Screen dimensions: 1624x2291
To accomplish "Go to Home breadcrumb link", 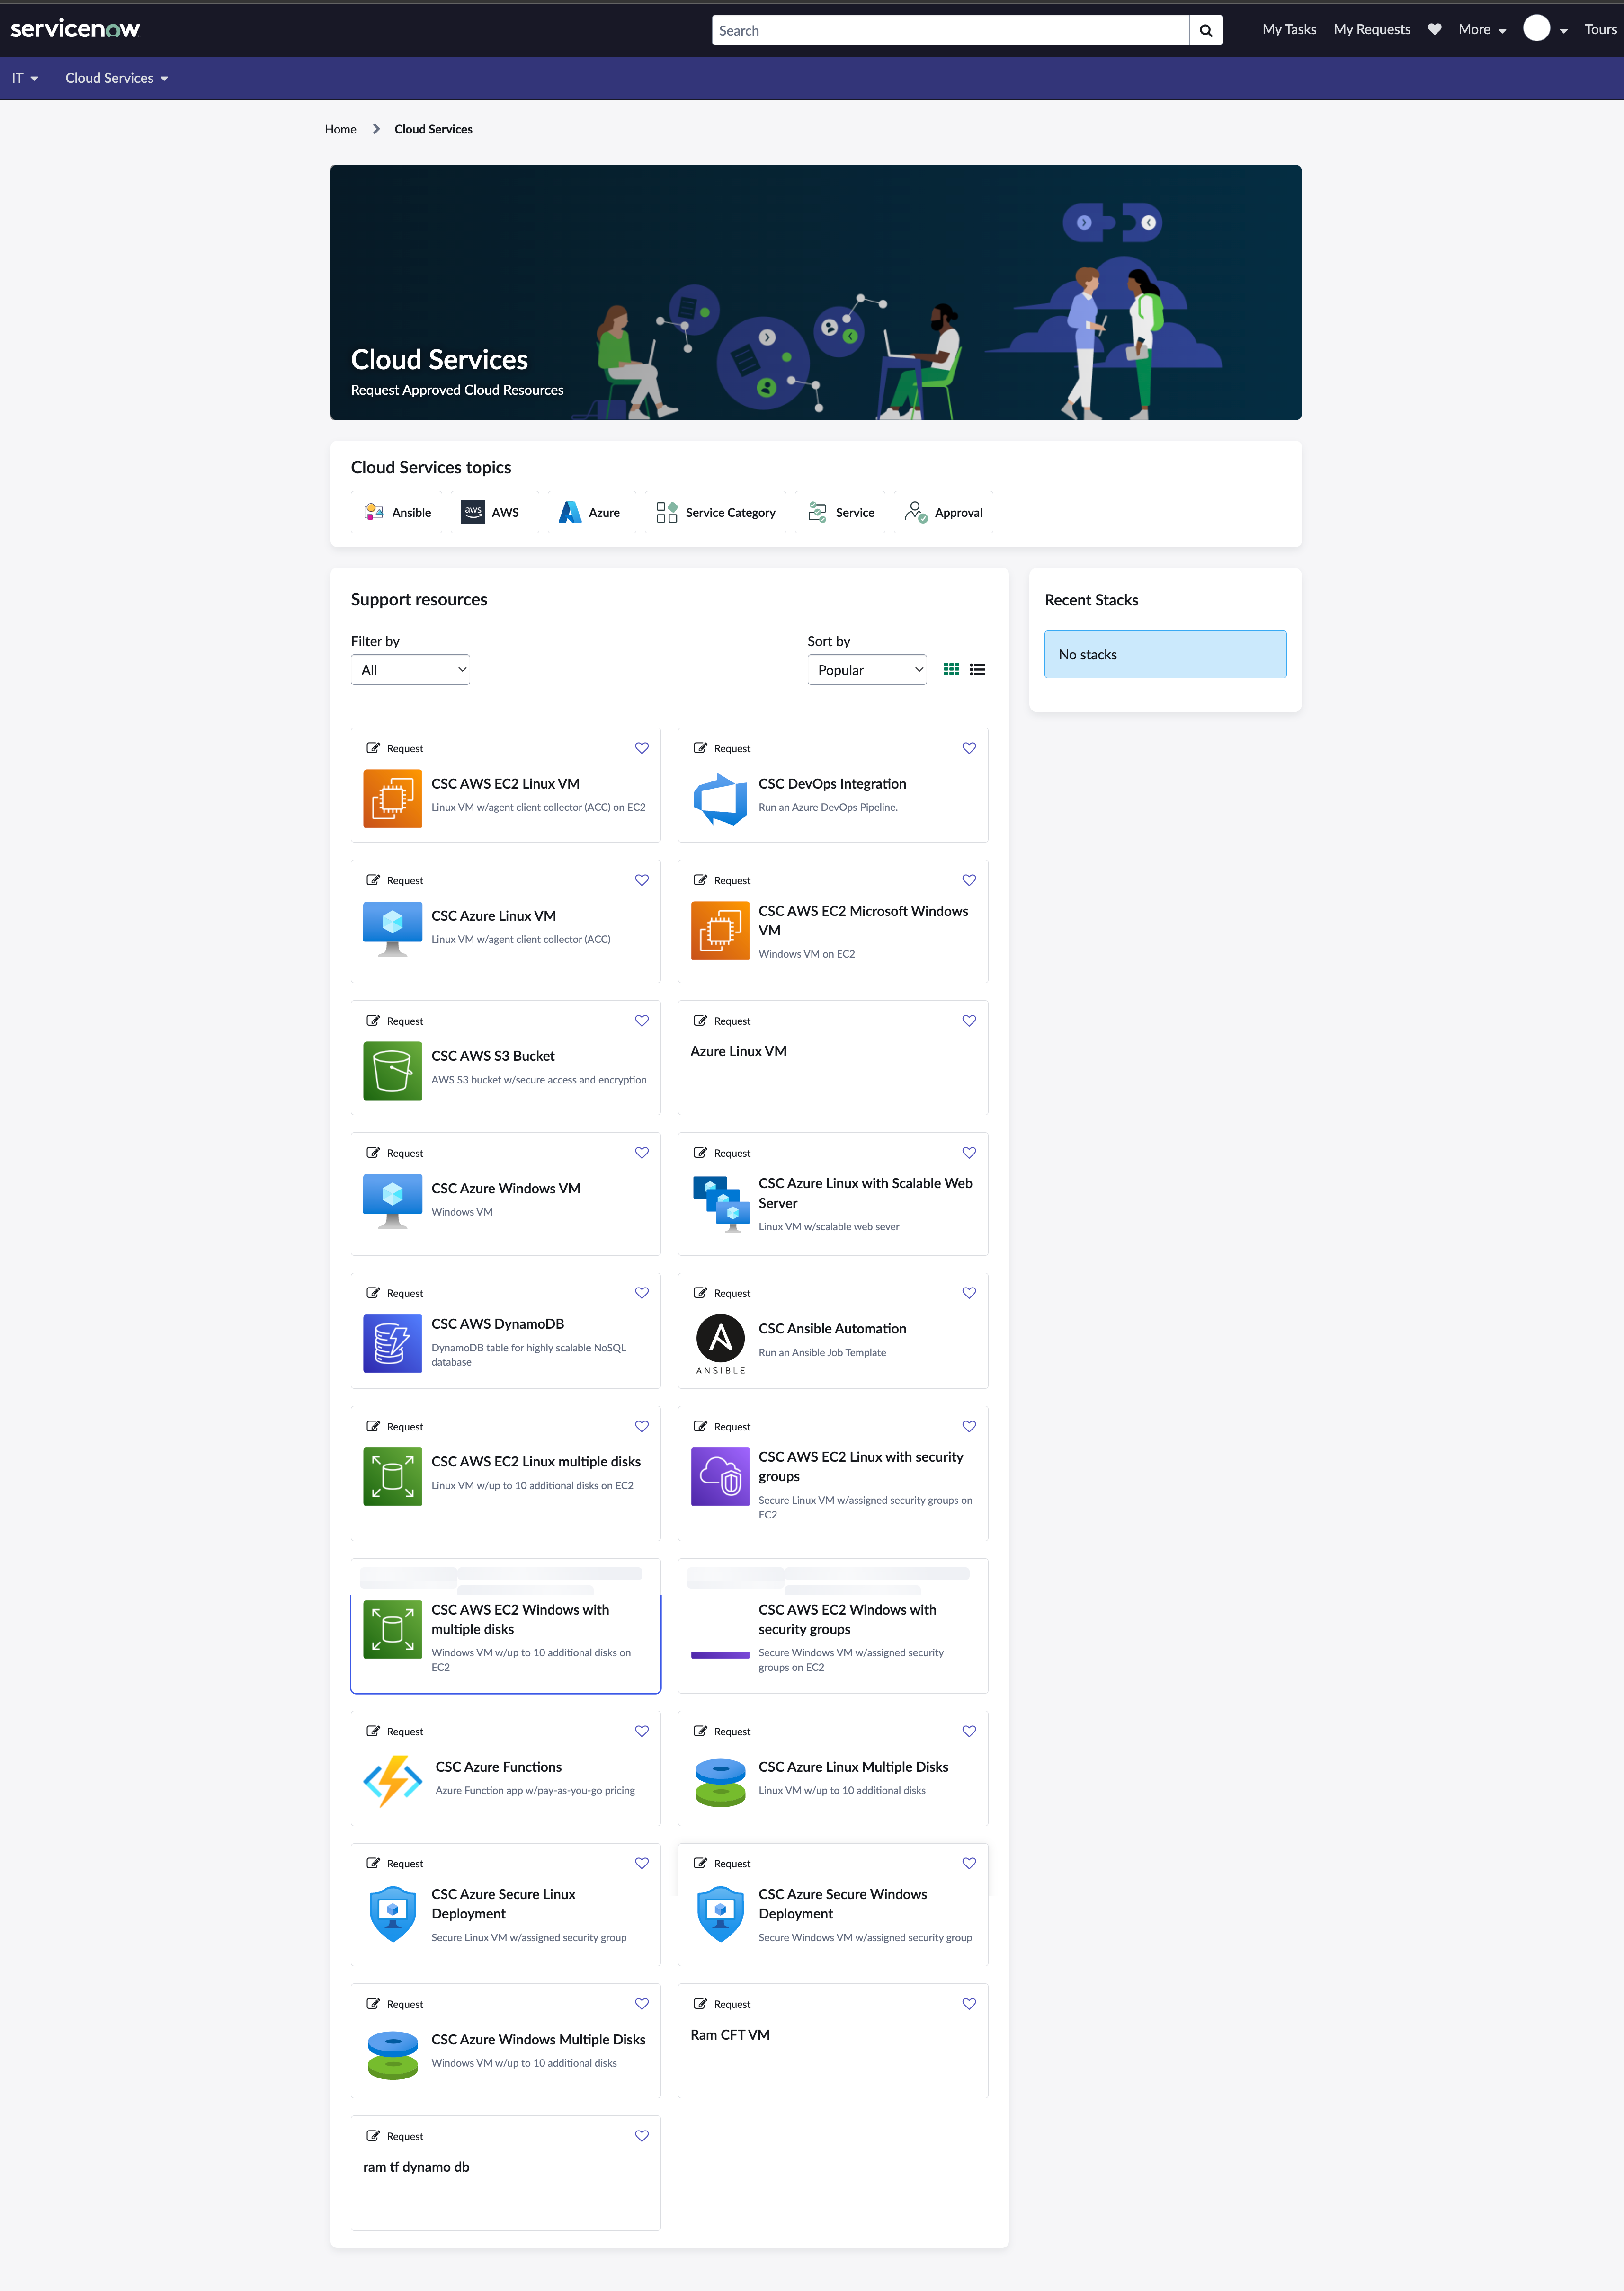I will pos(340,129).
